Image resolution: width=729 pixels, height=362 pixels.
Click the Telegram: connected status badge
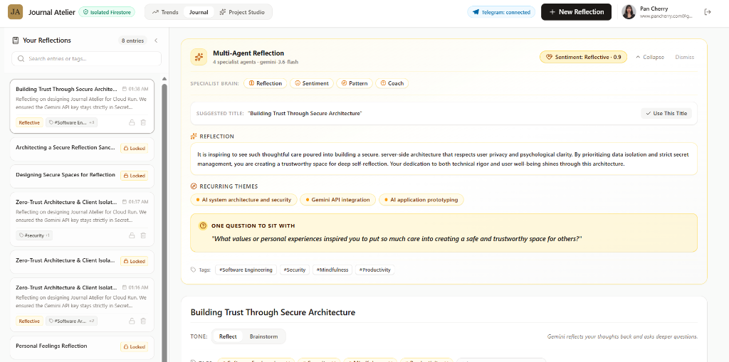pyautogui.click(x=501, y=12)
